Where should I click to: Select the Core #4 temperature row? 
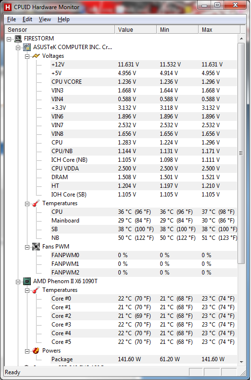(x=144, y=333)
